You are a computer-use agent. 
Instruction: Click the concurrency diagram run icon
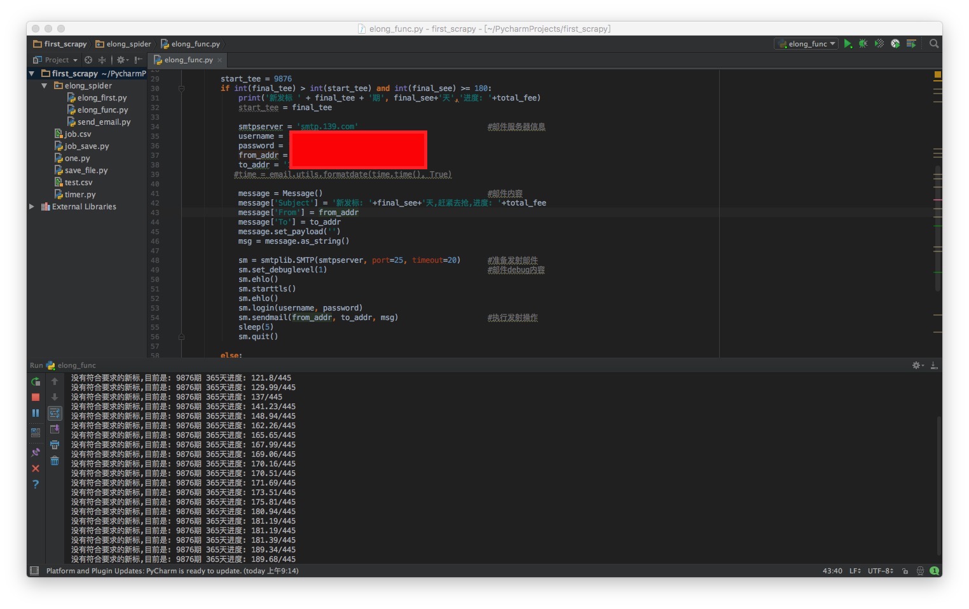coord(911,44)
